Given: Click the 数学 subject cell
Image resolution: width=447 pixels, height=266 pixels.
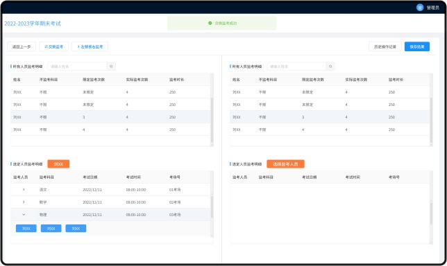Looking at the screenshot, I should click(43, 202).
